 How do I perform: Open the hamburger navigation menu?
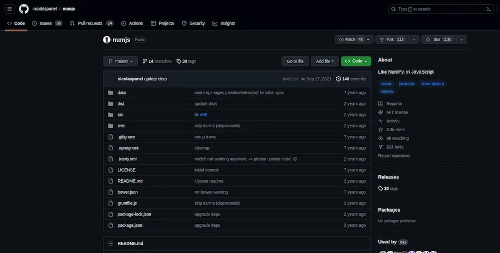(x=9, y=9)
